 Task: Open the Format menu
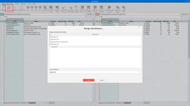(x=17, y=4)
